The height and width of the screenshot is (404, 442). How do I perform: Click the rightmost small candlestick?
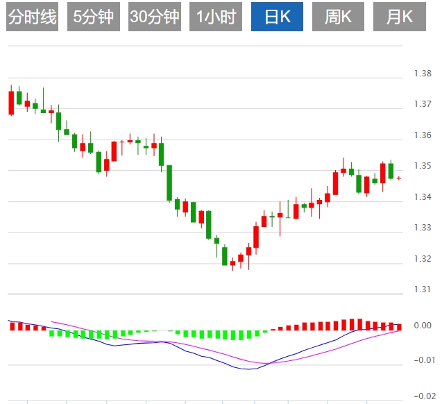click(x=399, y=178)
